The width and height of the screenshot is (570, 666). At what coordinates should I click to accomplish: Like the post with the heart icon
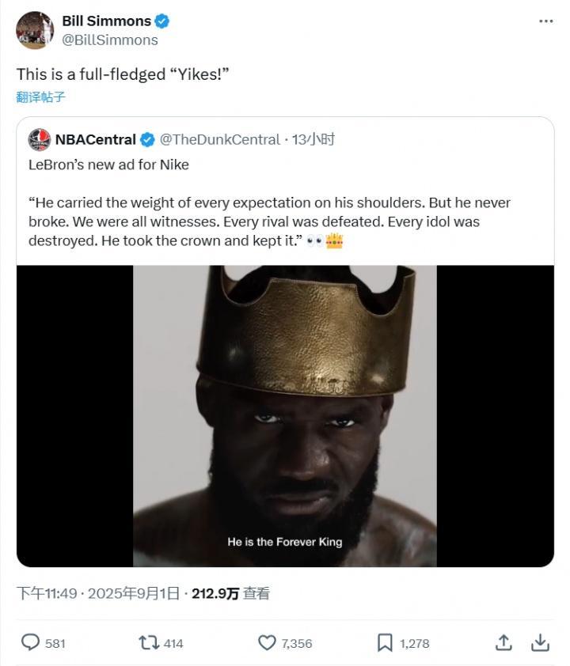(267, 642)
